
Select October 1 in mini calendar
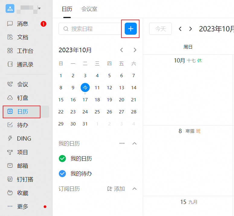[x=61, y=76]
